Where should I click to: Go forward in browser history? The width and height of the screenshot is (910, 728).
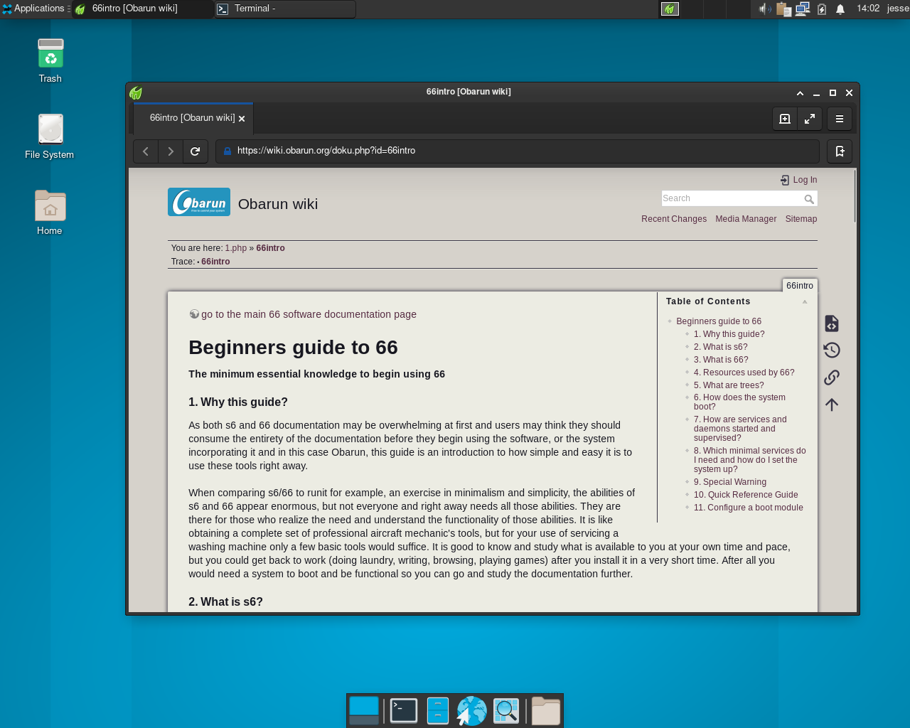[171, 151]
